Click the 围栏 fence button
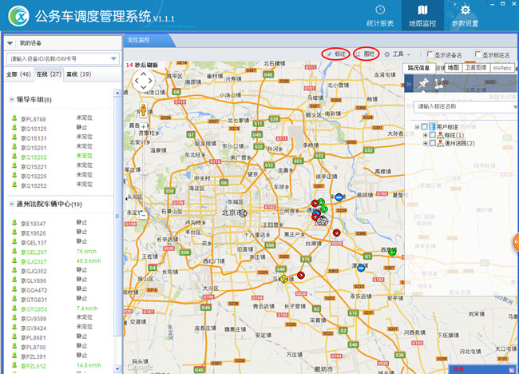 [x=366, y=54]
